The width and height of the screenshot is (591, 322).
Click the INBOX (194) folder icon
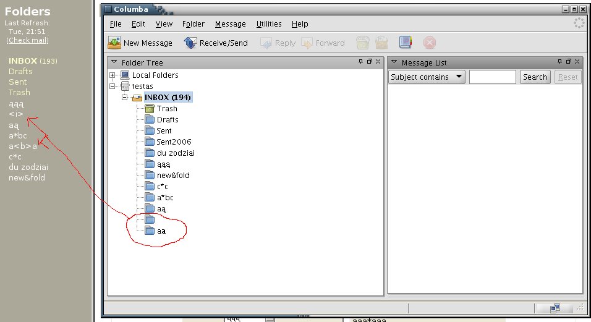point(137,98)
